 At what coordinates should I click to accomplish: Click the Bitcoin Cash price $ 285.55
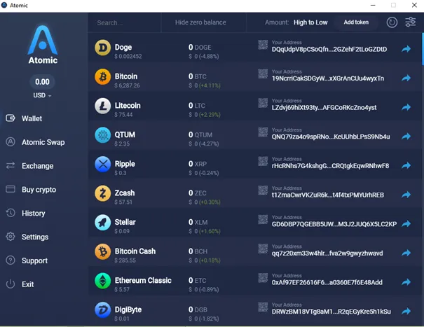125,260
